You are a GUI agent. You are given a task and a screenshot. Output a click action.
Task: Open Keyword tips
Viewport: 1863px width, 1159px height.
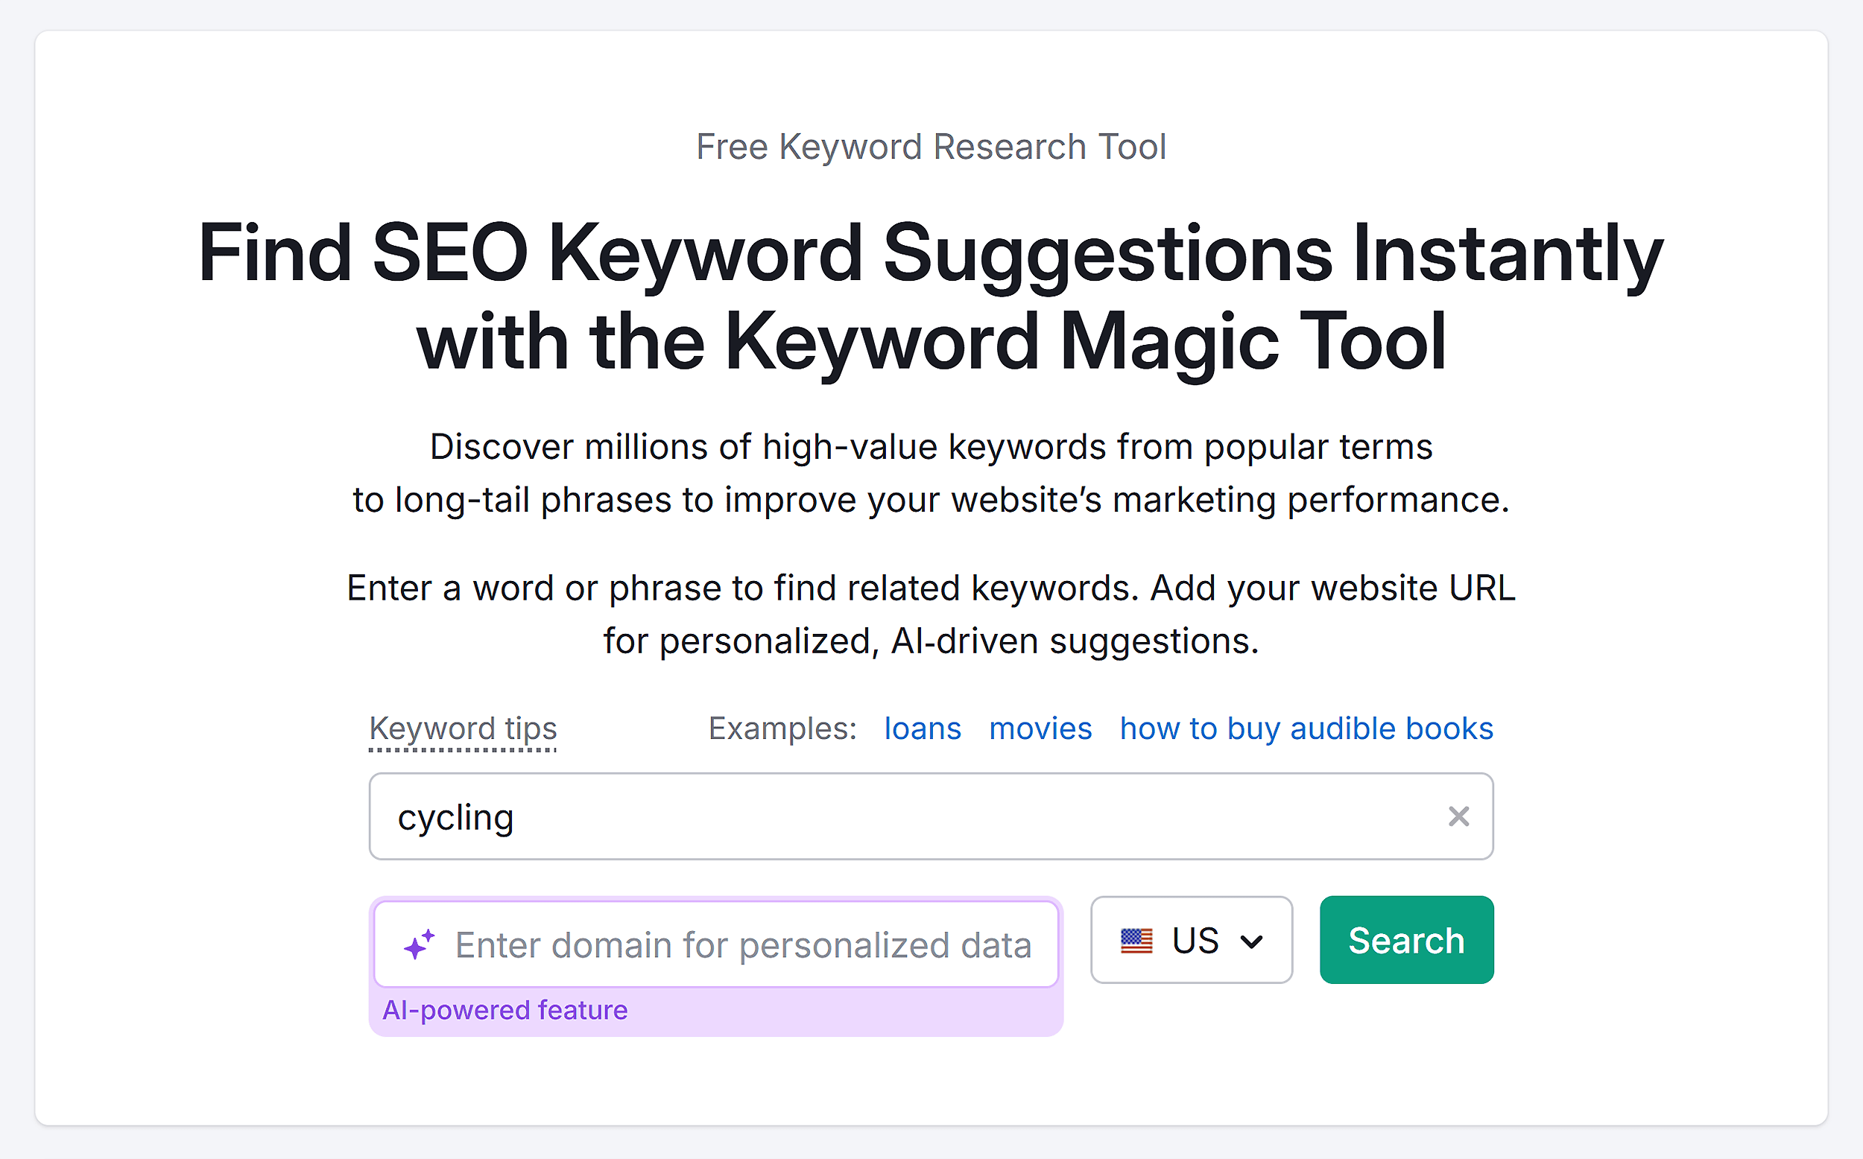pyautogui.click(x=462, y=728)
